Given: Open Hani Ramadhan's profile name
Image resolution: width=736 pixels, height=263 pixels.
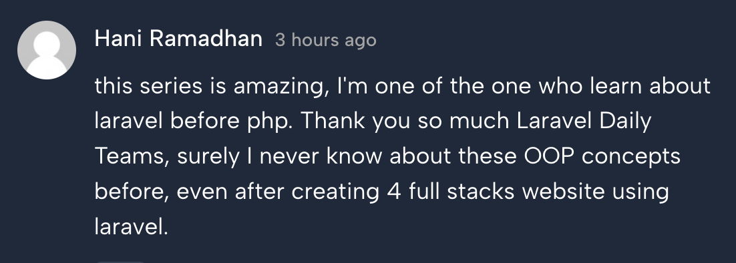Looking at the screenshot, I should pos(178,39).
